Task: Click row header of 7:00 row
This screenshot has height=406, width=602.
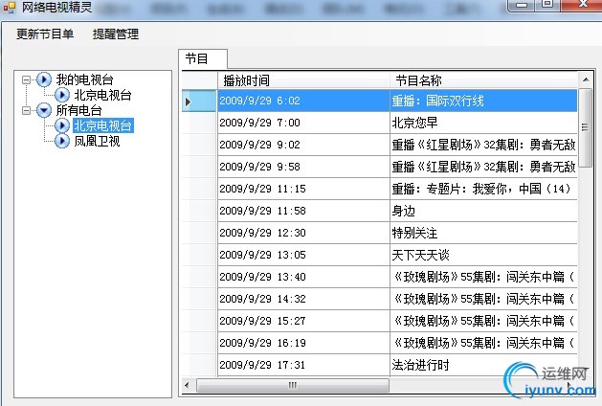Action: click(x=199, y=123)
